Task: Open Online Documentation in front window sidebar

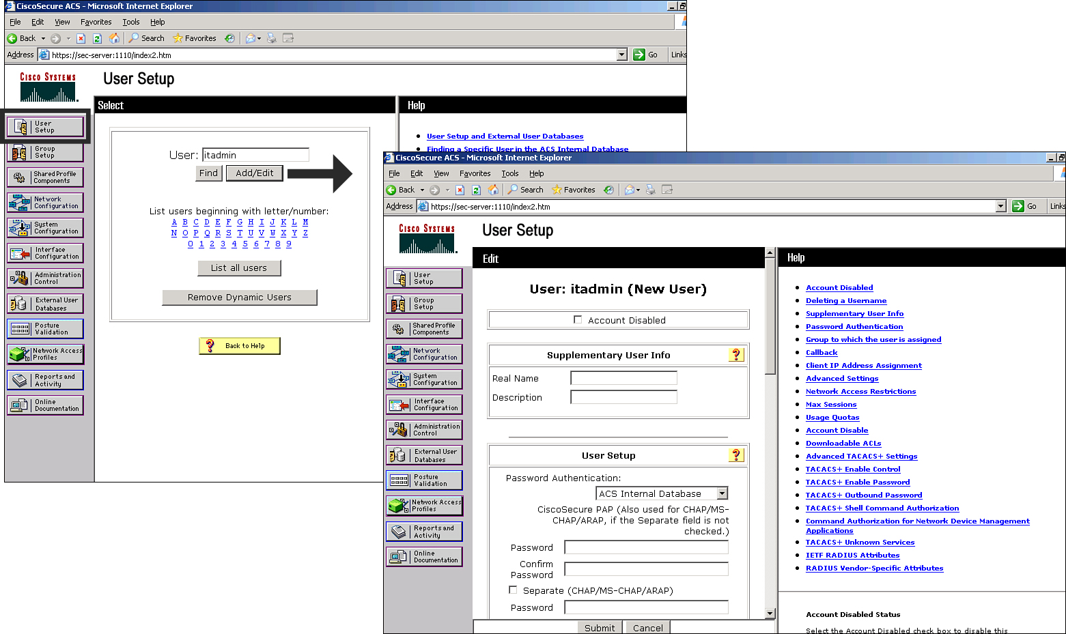Action: (x=424, y=557)
